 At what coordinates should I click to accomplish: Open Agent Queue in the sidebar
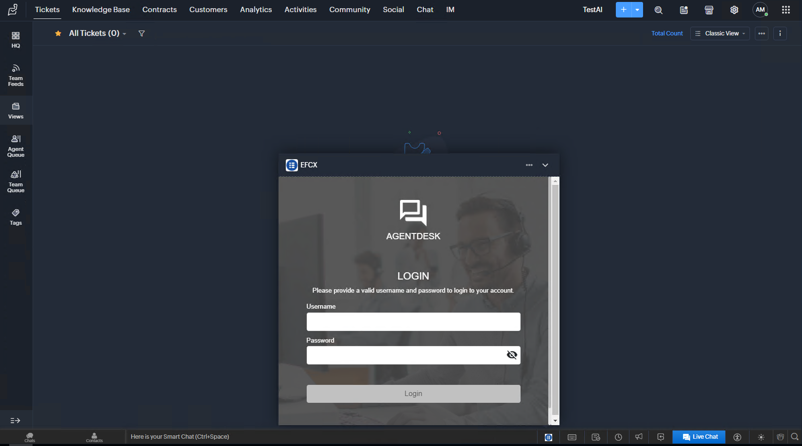(x=16, y=146)
